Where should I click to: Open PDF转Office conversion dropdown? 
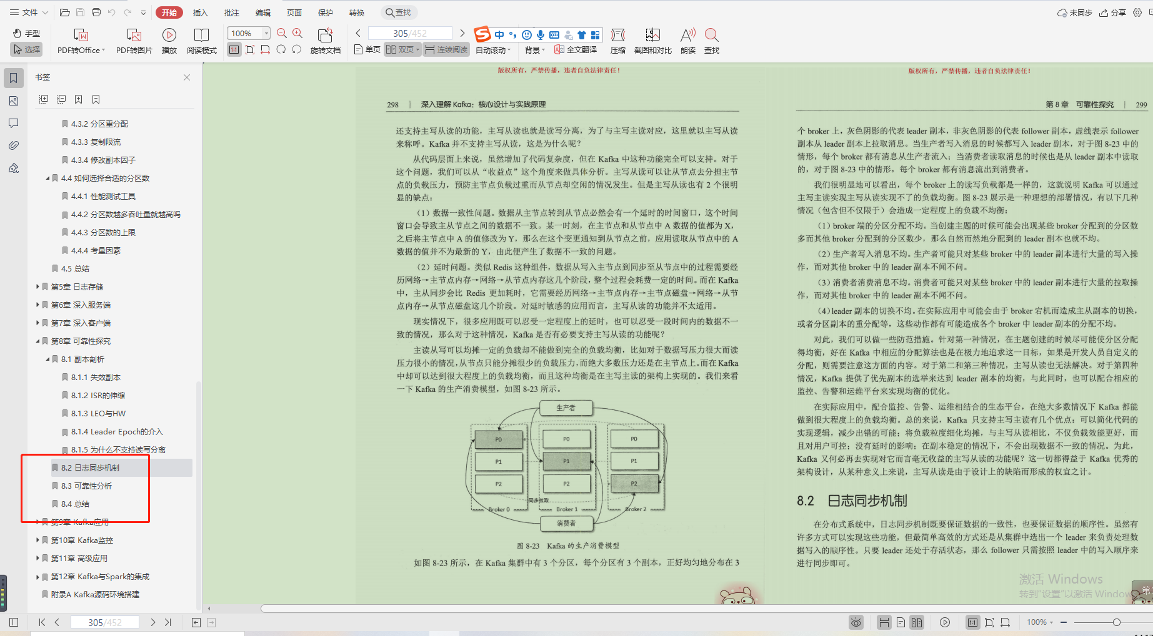[x=81, y=41]
